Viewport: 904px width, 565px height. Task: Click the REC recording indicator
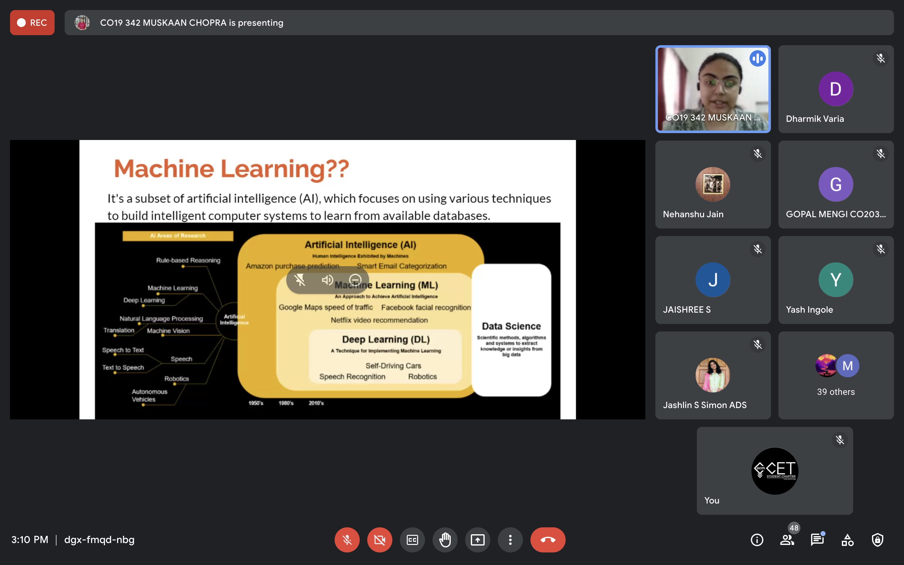click(x=32, y=22)
